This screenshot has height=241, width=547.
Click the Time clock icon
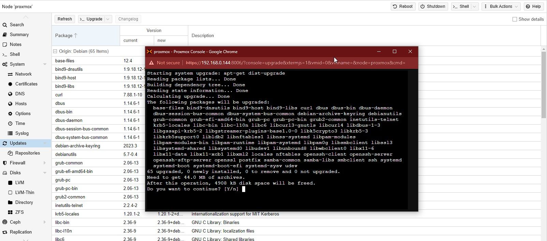[x=10, y=124]
